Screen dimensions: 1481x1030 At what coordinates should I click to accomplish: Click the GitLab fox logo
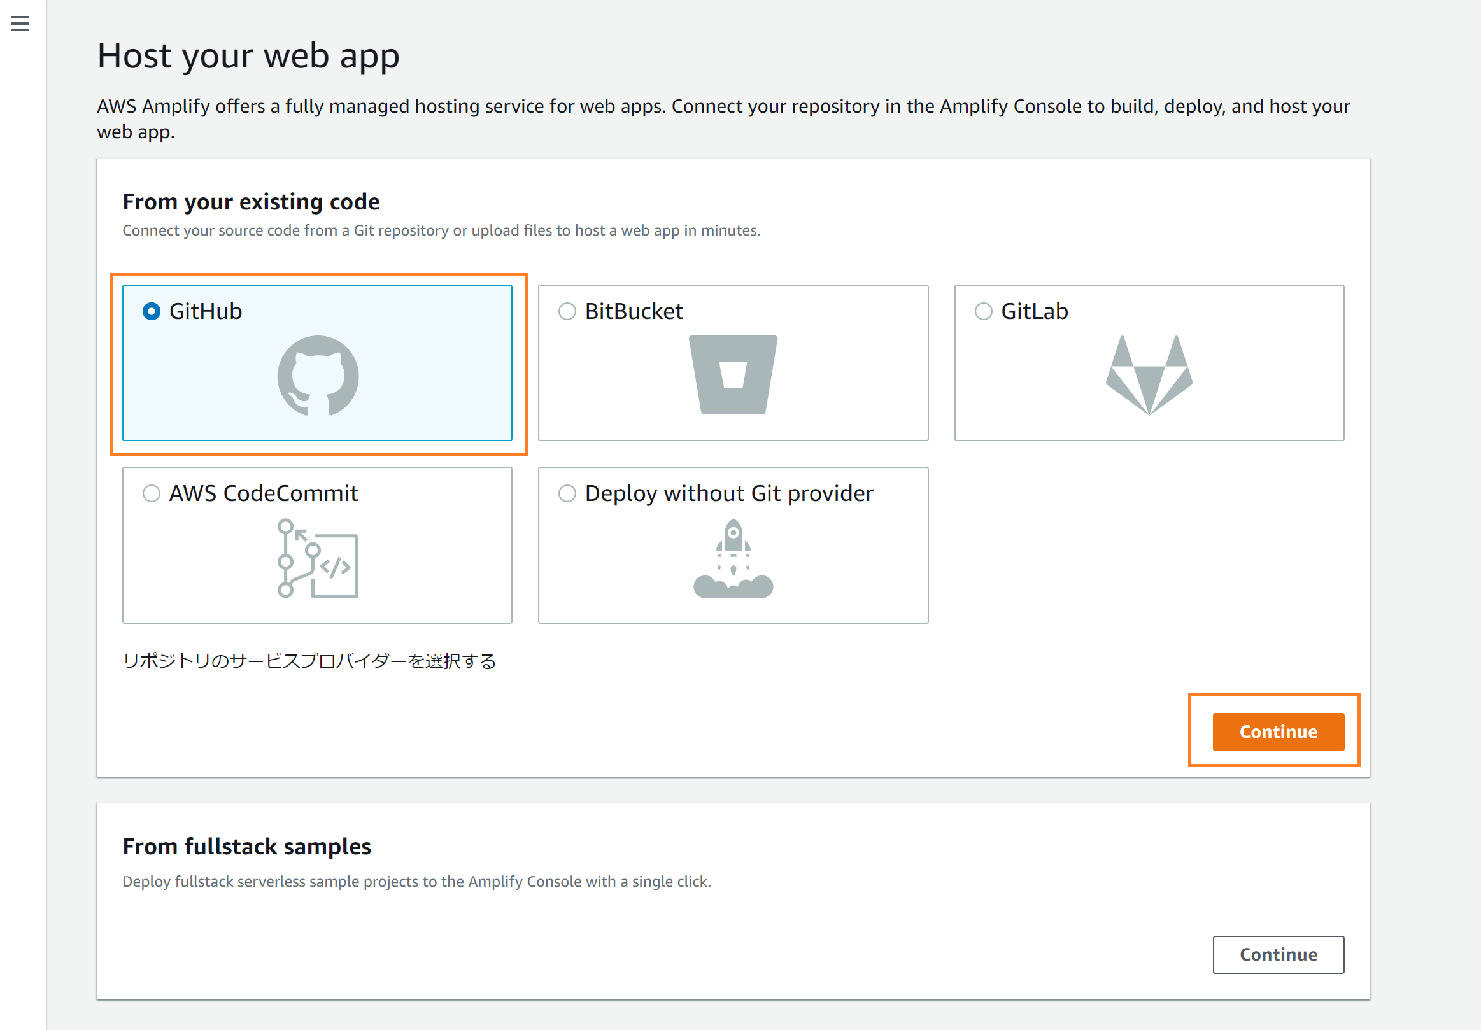(1149, 376)
